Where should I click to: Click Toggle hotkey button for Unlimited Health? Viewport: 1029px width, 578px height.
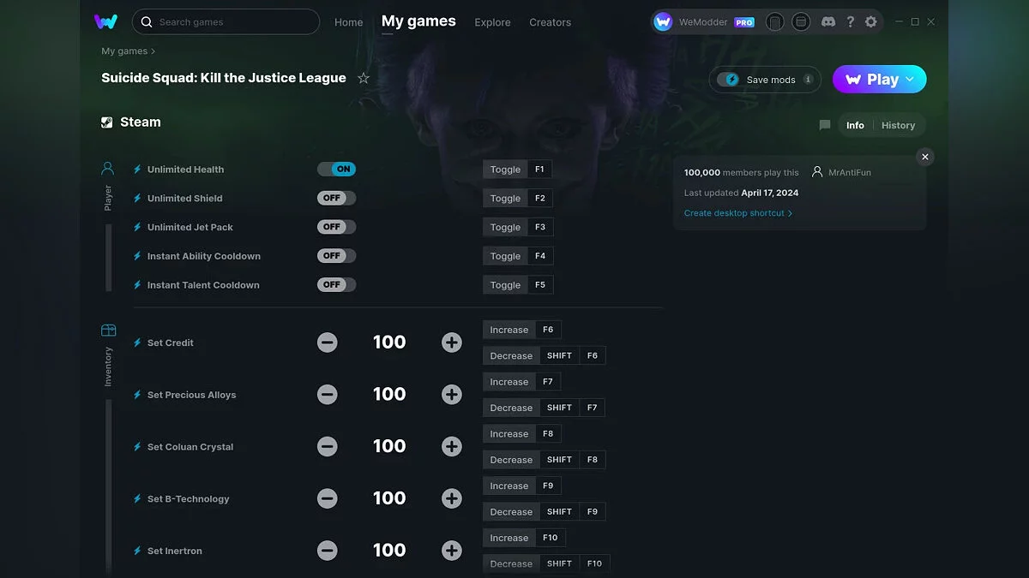click(505, 170)
